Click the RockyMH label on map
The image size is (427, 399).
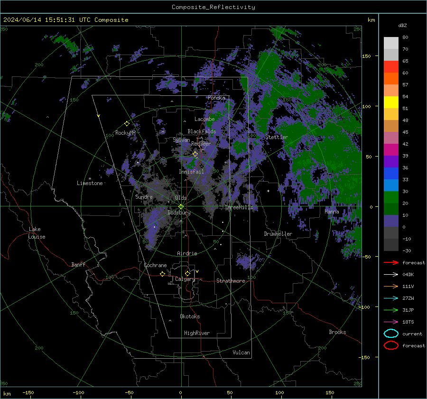point(125,133)
